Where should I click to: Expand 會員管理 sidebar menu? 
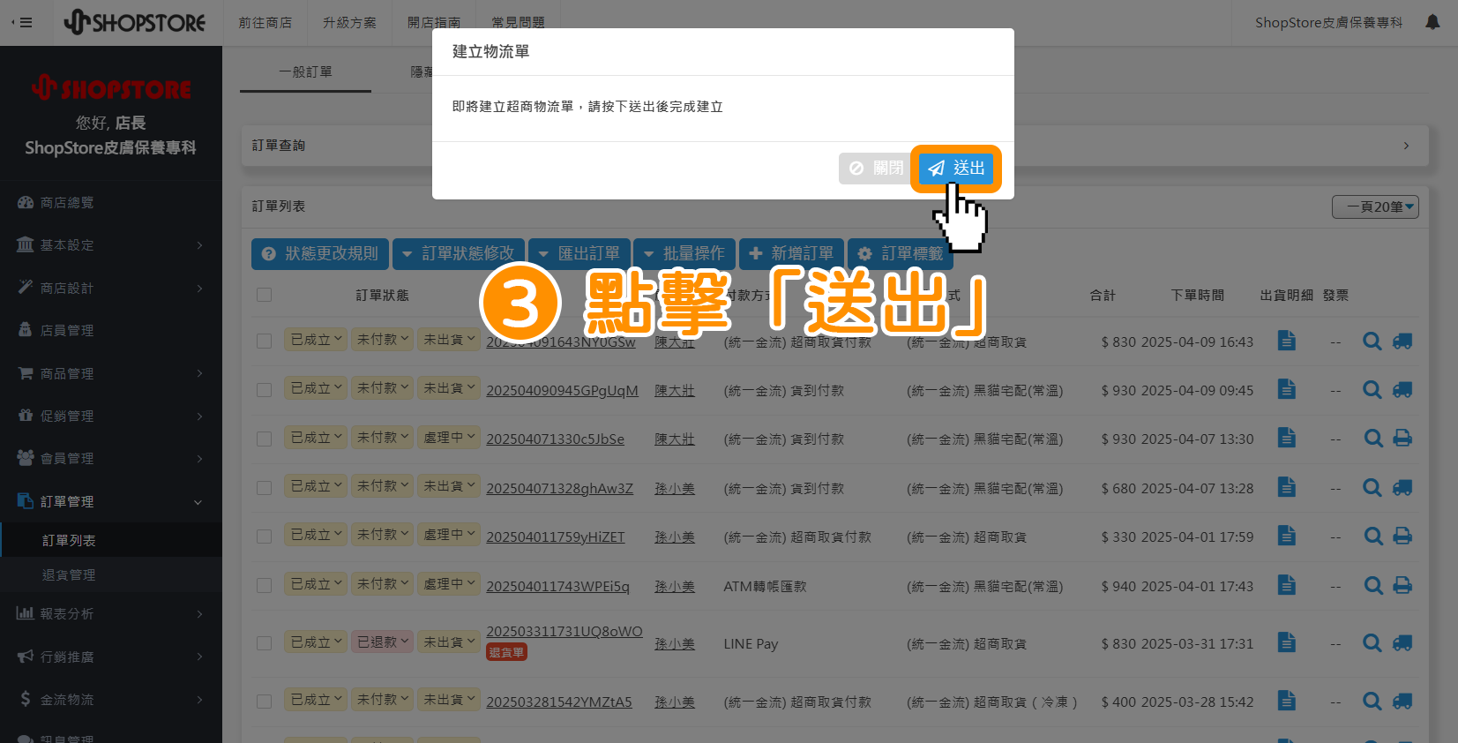pyautogui.click(x=111, y=459)
